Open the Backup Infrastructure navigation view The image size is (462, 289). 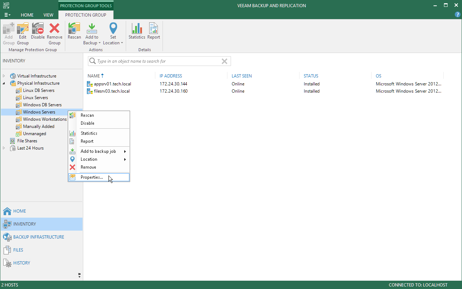pos(41,237)
